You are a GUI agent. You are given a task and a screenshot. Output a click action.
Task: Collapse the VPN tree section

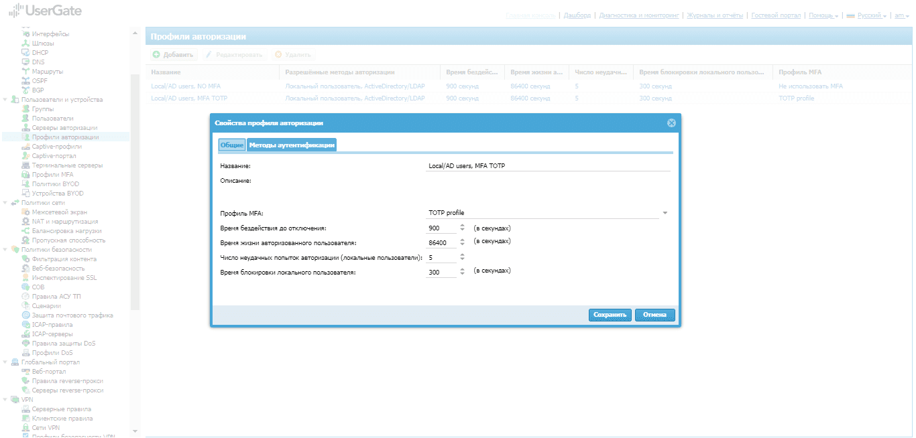click(5, 400)
